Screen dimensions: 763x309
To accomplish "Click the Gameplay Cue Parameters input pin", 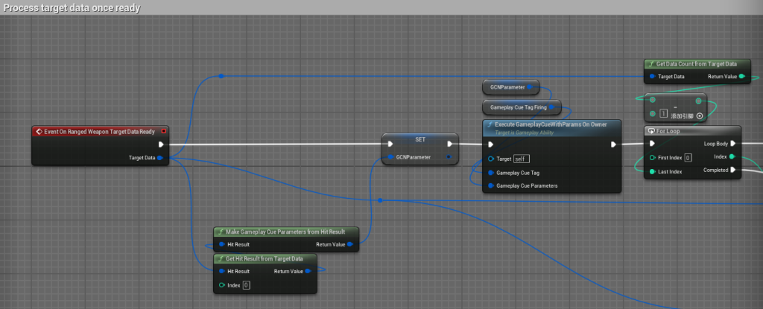I will (490, 185).
